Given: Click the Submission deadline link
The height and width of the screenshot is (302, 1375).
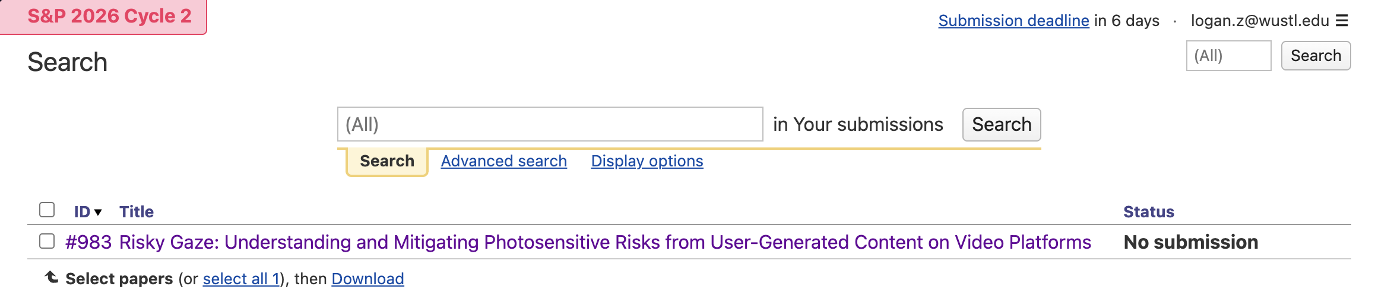Looking at the screenshot, I should coord(1013,21).
